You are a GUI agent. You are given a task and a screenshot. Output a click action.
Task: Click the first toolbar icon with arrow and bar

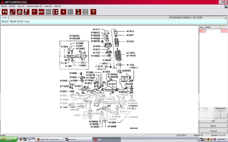(x=5, y=12)
